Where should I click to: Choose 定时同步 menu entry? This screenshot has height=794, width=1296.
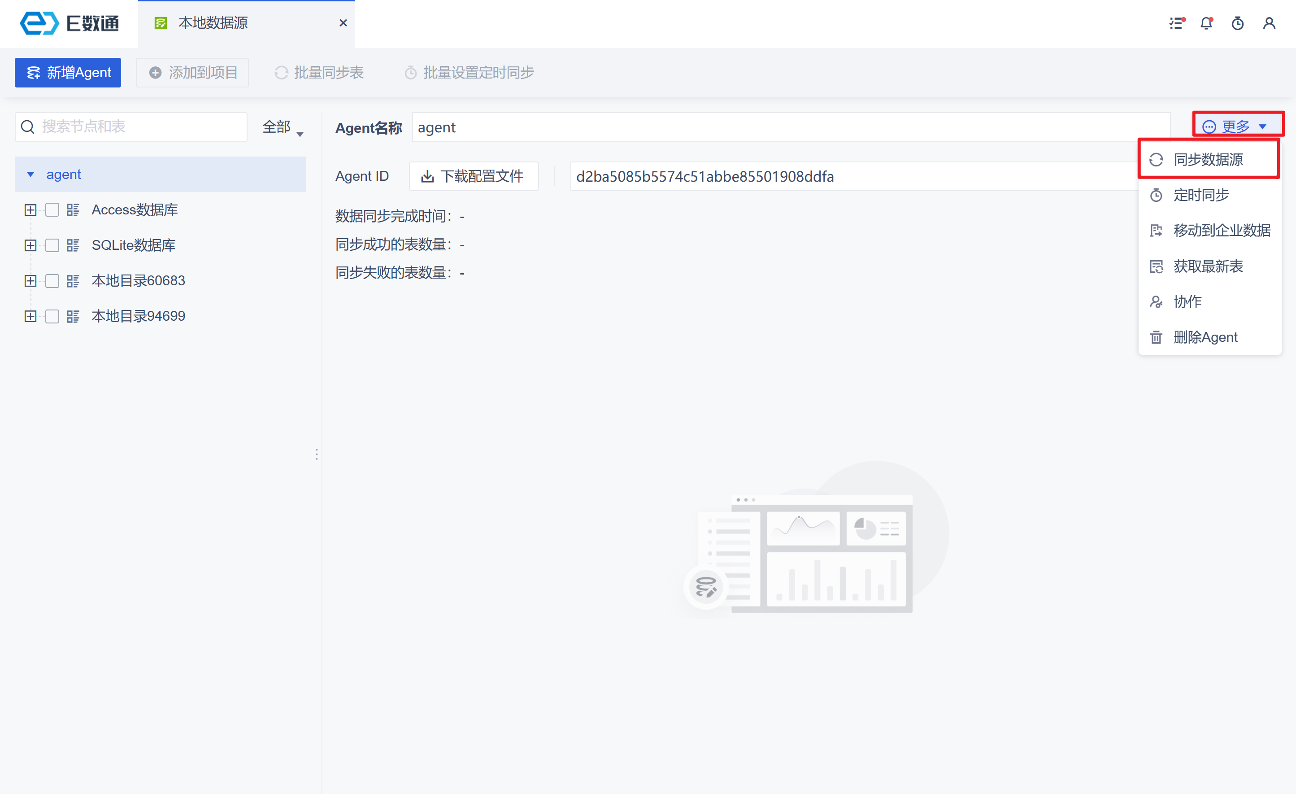tap(1201, 195)
